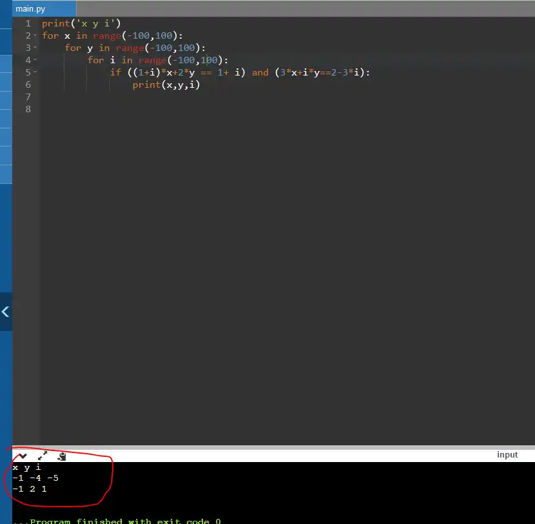The height and width of the screenshot is (524, 535).
Task: Click the 'for i in range(-100,100):' line
Action: click(158, 60)
